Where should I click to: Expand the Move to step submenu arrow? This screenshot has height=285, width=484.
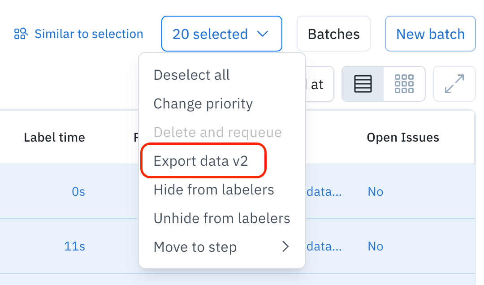click(x=285, y=246)
